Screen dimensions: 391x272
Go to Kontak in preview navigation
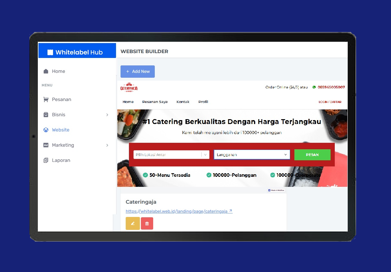(183, 102)
